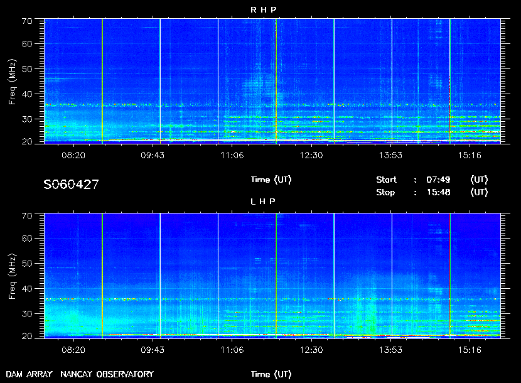Click the (UT) unit beside start time

(479, 180)
